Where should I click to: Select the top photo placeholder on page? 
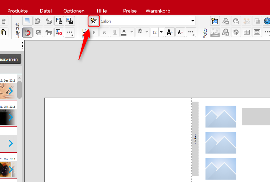coord(221,116)
